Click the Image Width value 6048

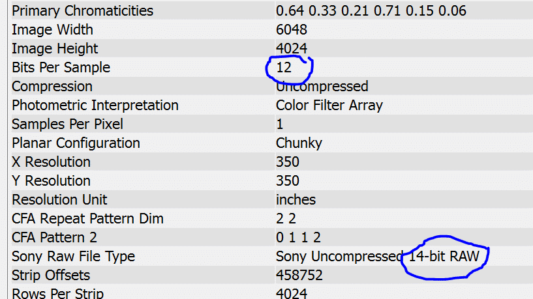tap(292, 30)
